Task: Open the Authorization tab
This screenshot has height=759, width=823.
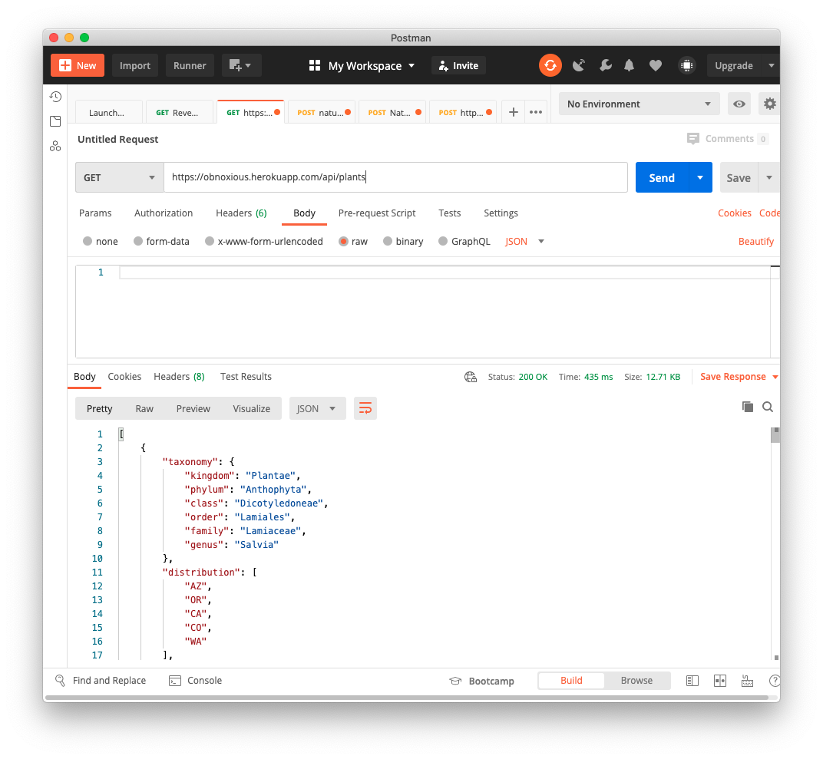Action: [164, 213]
